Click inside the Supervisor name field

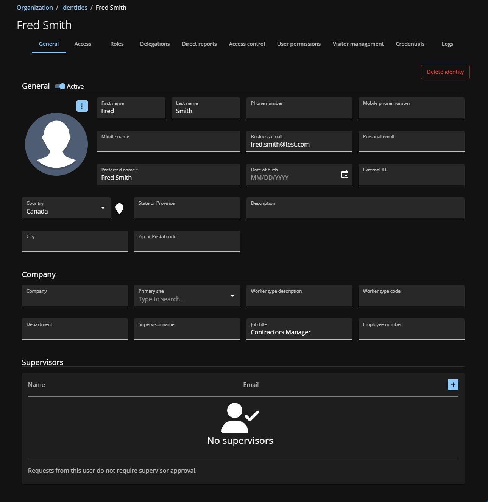coord(187,331)
